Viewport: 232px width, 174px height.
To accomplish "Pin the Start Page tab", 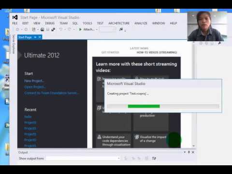I will coord(35,37).
